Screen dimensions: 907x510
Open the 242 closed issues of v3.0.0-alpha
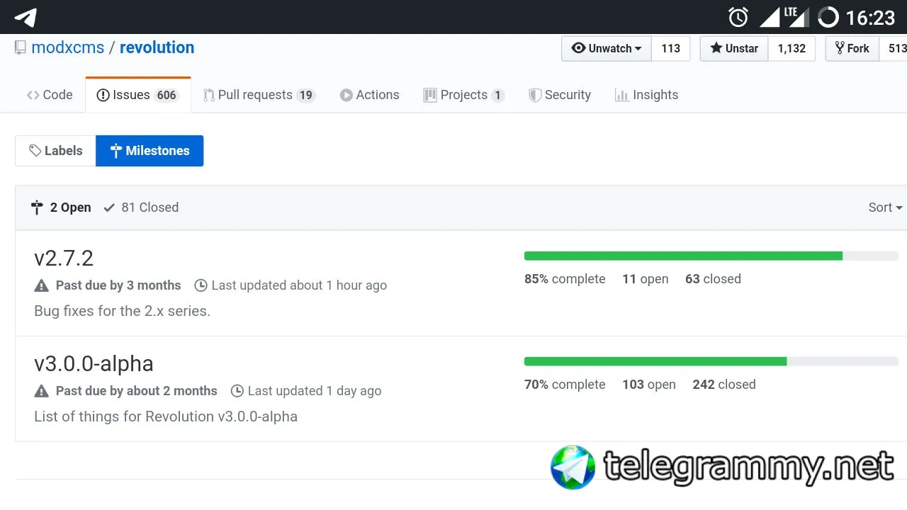coord(724,385)
